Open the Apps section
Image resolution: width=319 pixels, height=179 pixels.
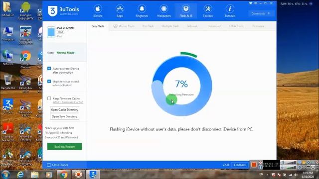click(x=120, y=11)
